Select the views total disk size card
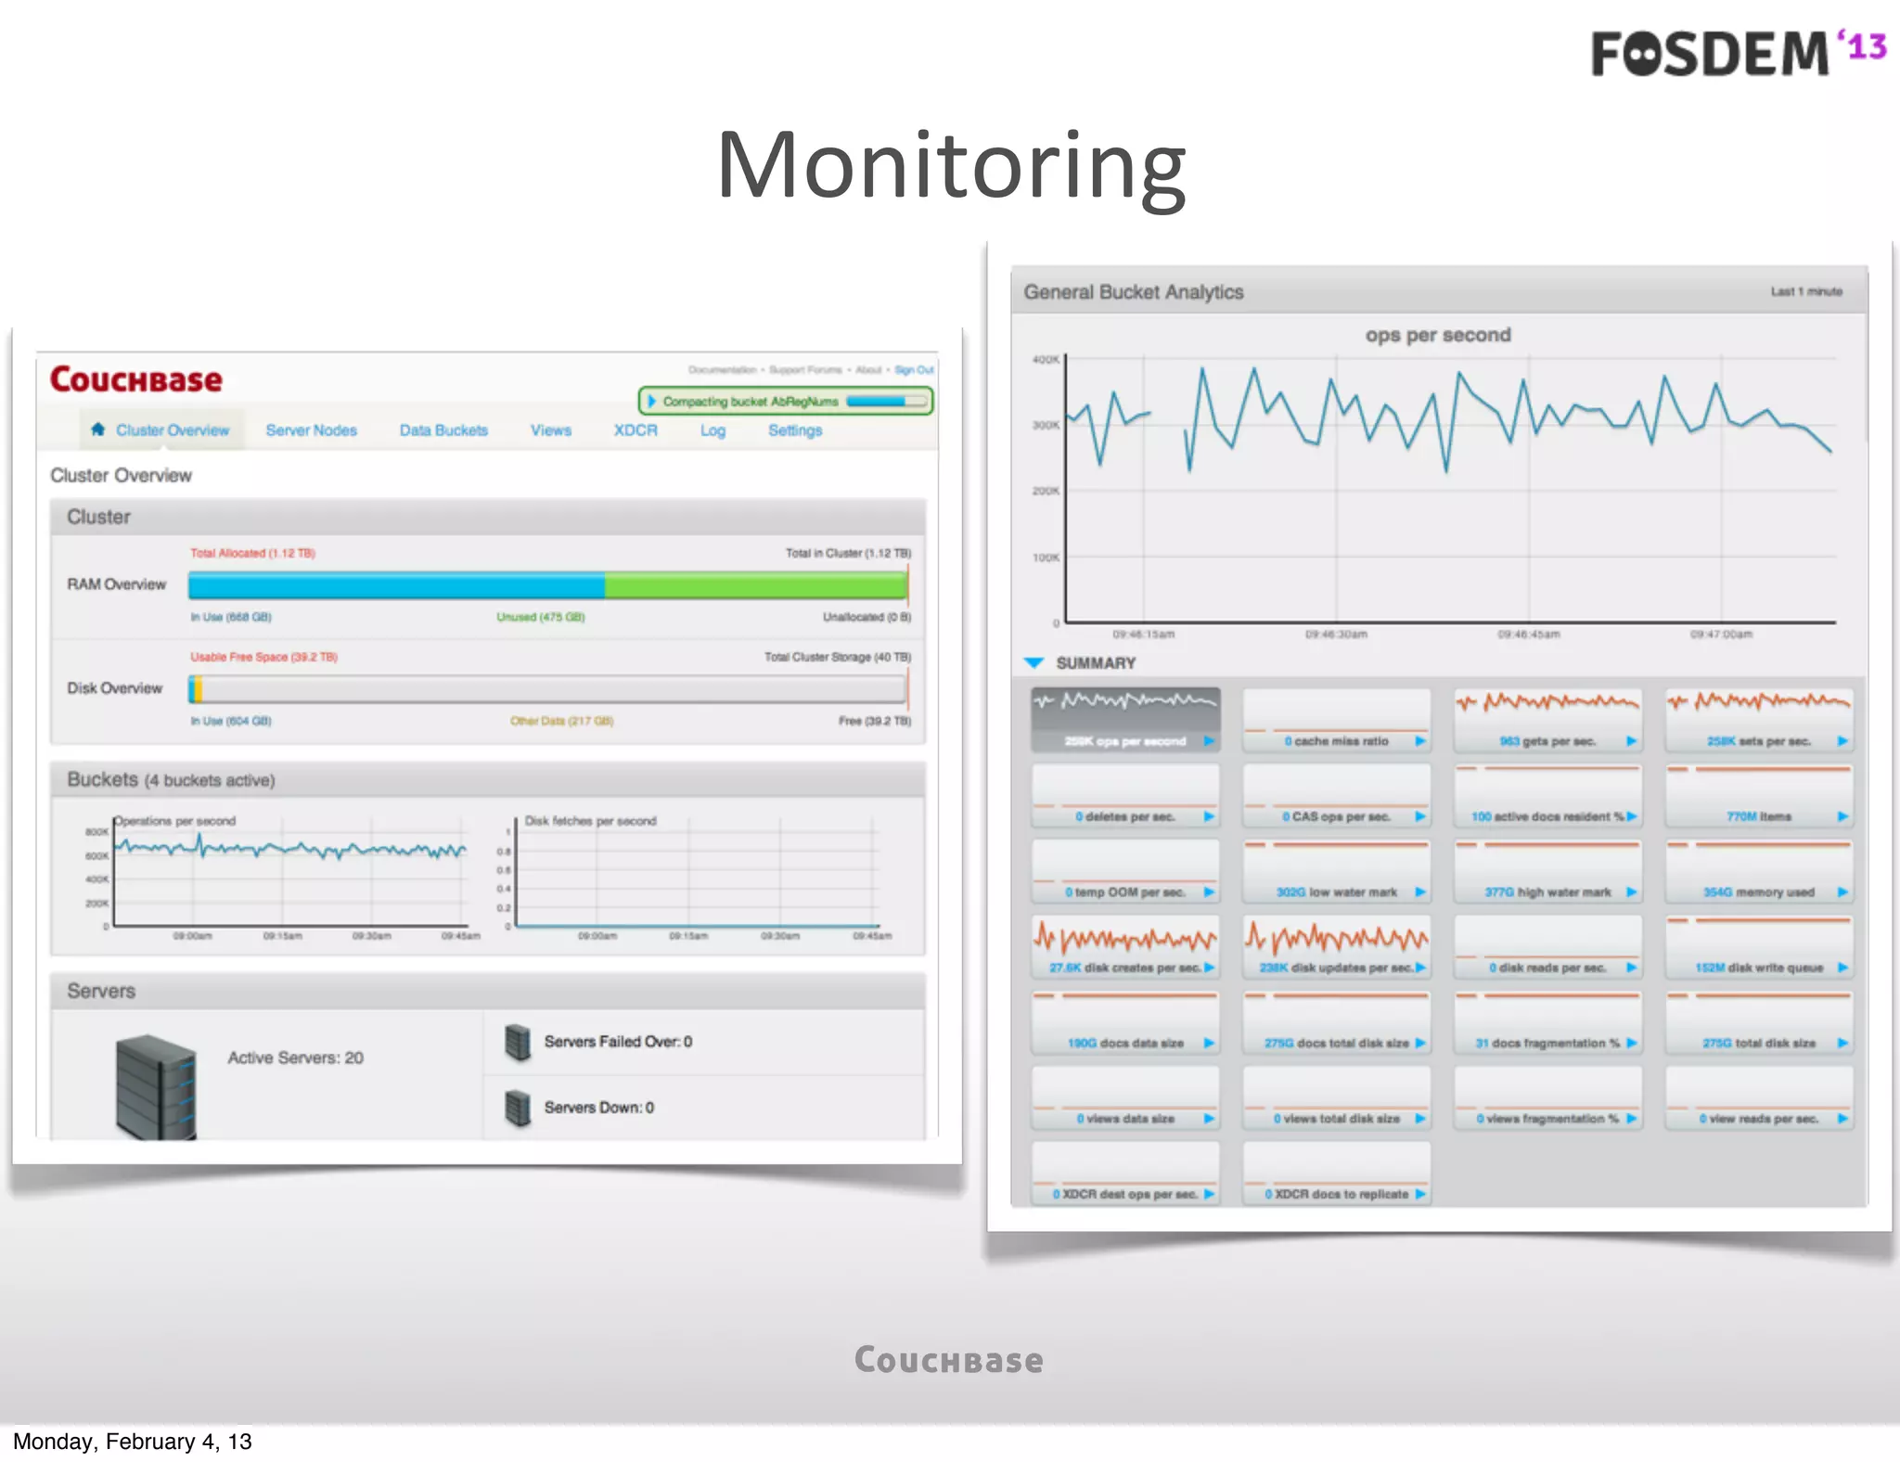This screenshot has width=1900, height=1462. pos(1336,1097)
